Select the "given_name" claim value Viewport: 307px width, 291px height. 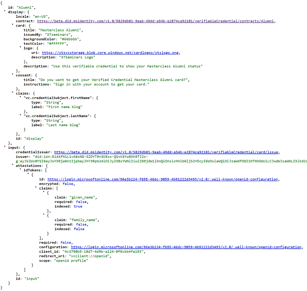(82, 197)
